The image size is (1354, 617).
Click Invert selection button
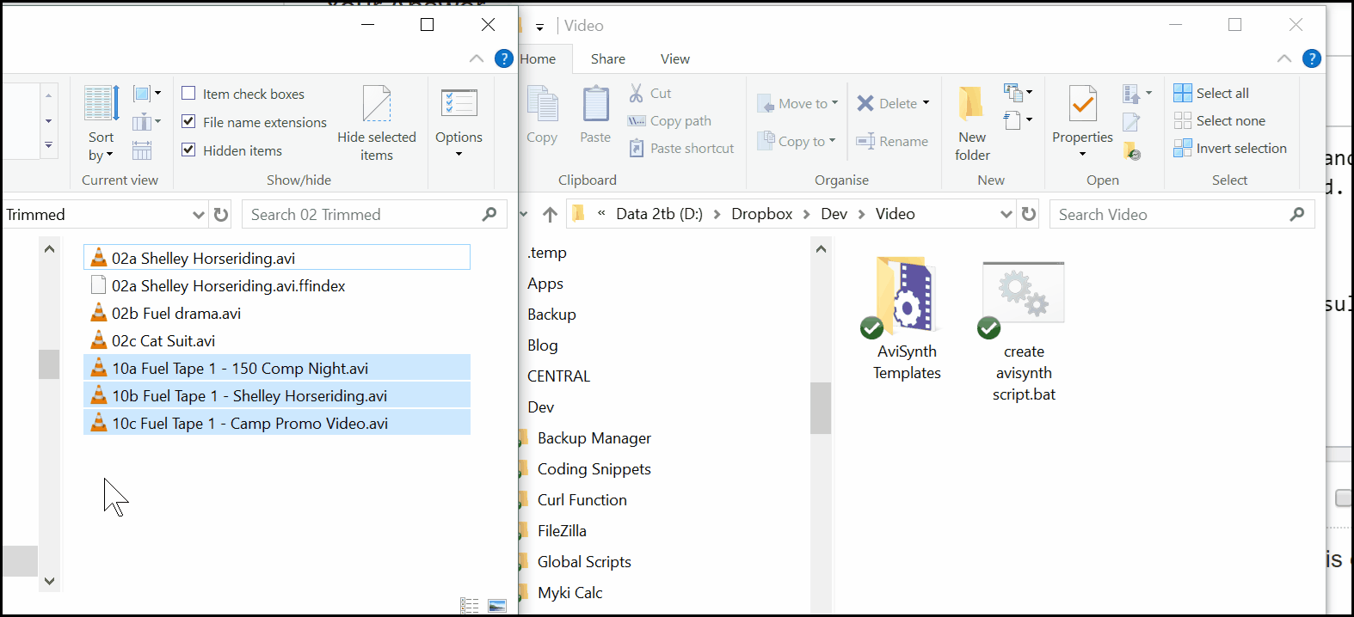tap(1230, 148)
